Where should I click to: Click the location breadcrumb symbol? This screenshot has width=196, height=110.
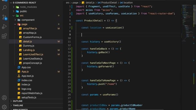(x=128, y=3)
